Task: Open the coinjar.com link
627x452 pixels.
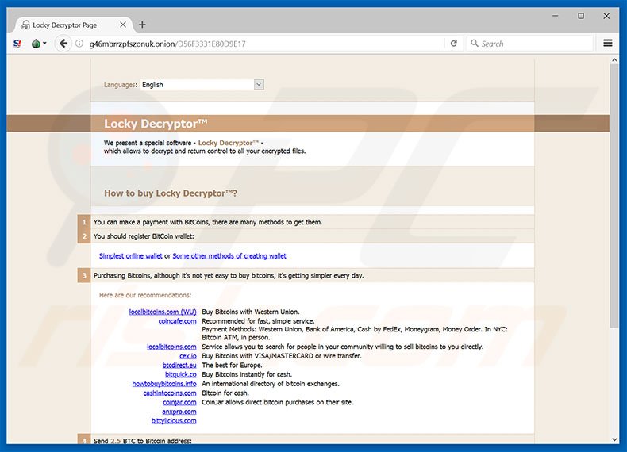Action: (x=179, y=402)
